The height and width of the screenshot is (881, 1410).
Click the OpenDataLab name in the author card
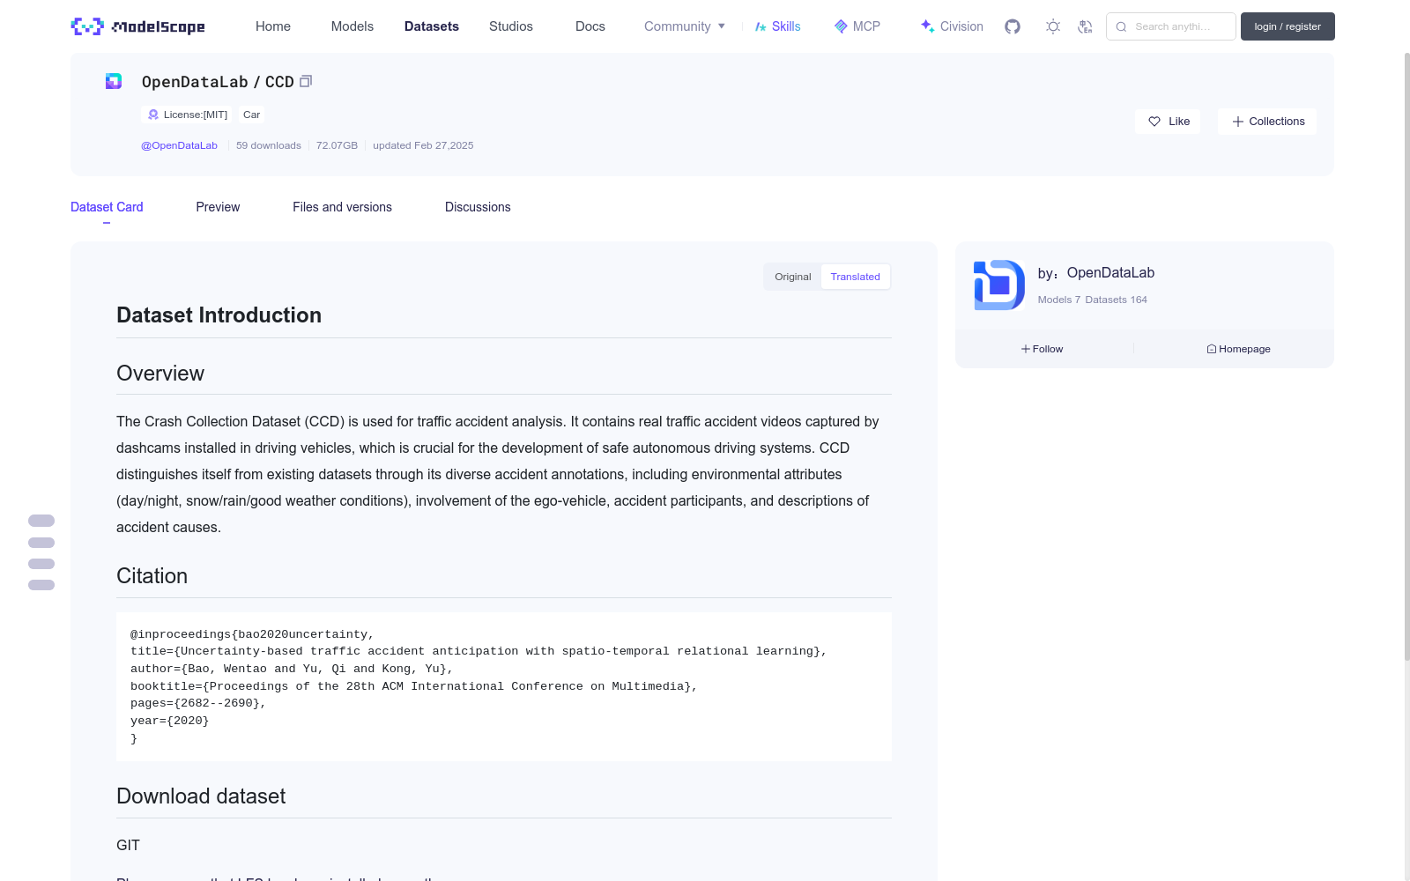(x=1110, y=273)
